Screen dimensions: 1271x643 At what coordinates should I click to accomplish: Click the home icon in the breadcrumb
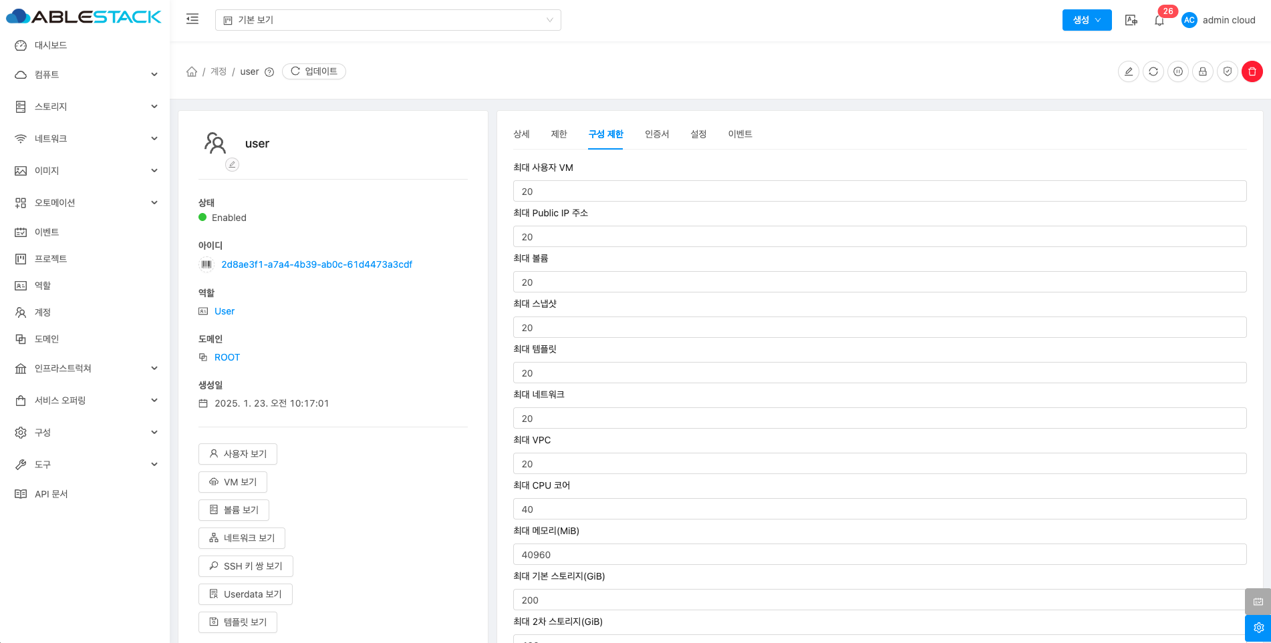tap(192, 71)
